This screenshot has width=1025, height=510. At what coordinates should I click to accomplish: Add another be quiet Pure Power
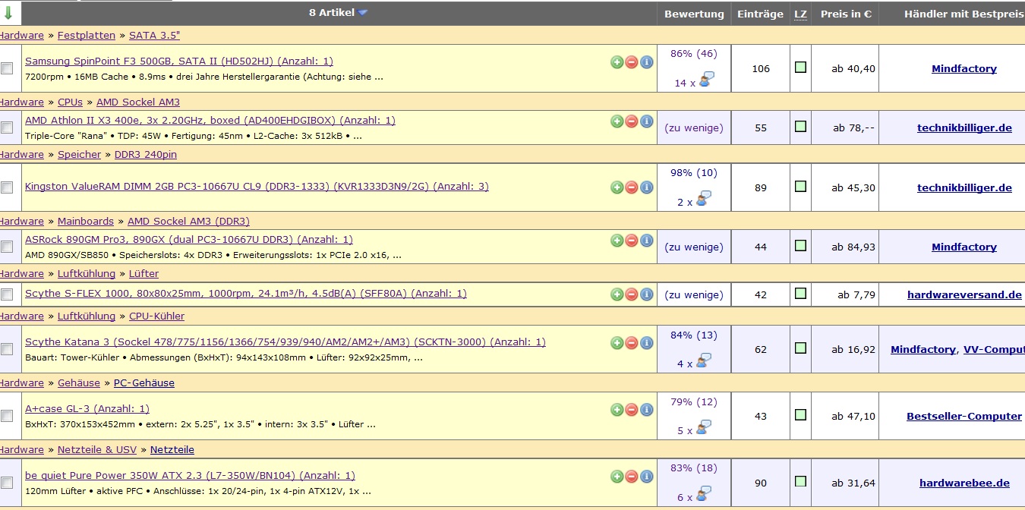tap(617, 477)
